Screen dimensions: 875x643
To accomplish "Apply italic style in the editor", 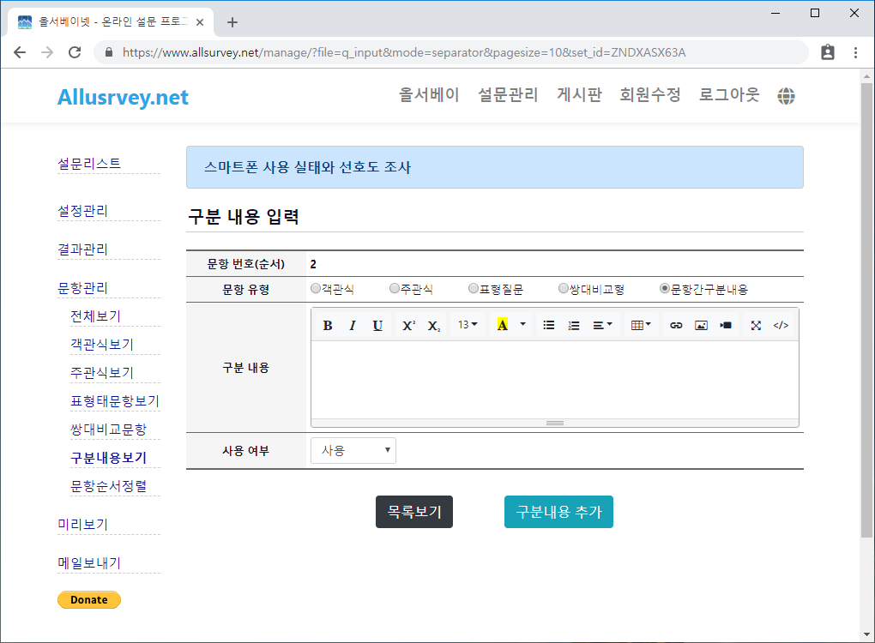I will click(352, 326).
